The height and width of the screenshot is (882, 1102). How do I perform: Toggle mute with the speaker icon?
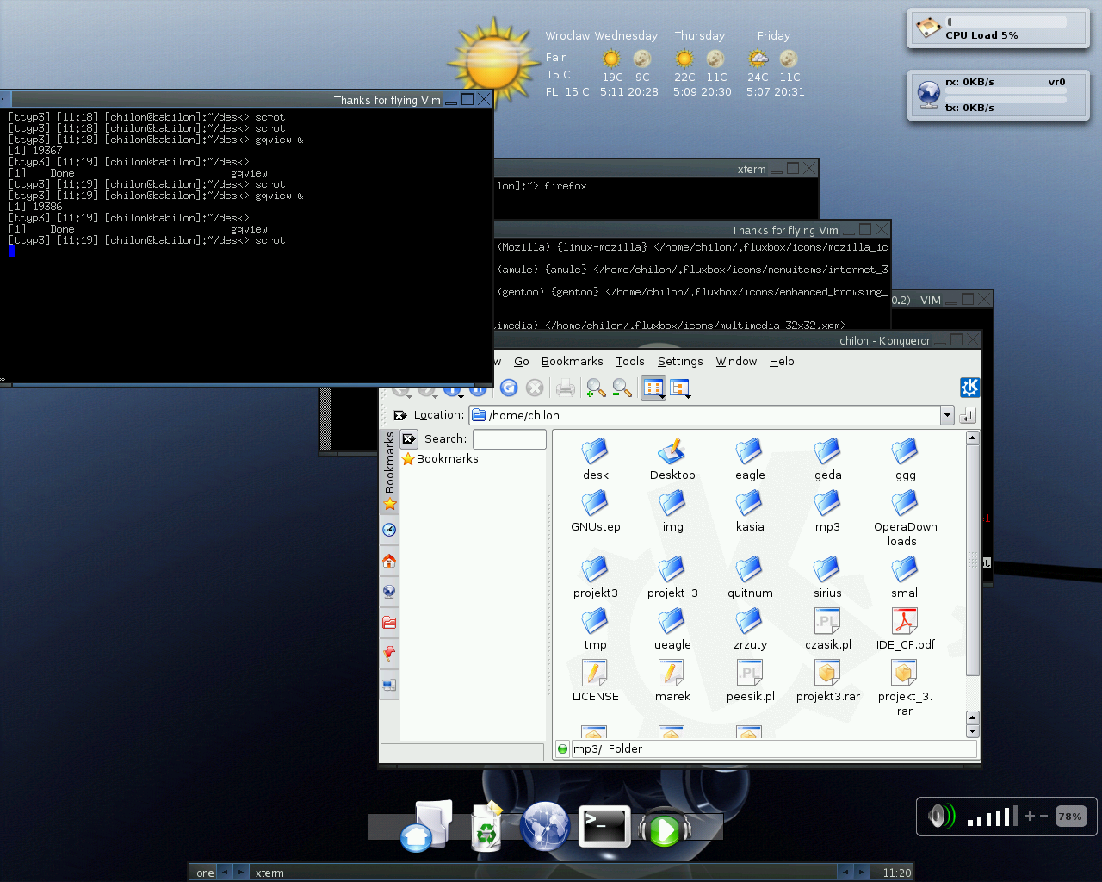click(940, 816)
